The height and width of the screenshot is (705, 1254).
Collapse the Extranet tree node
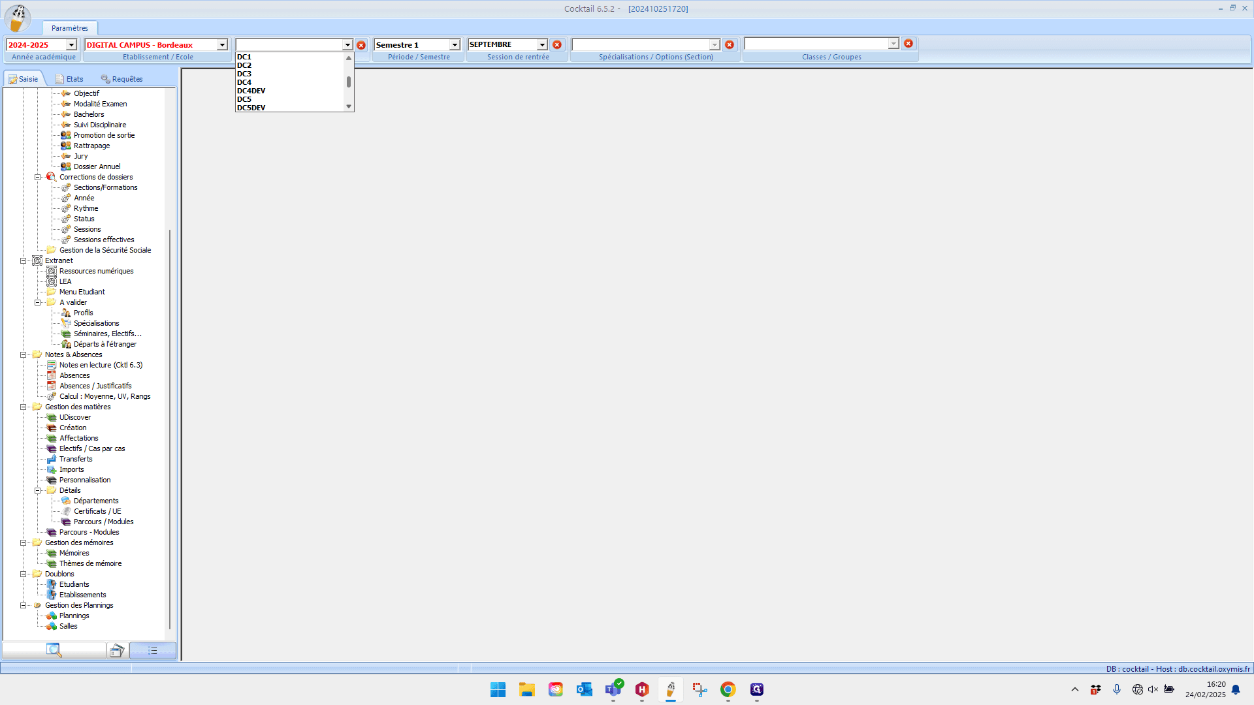[x=23, y=260]
